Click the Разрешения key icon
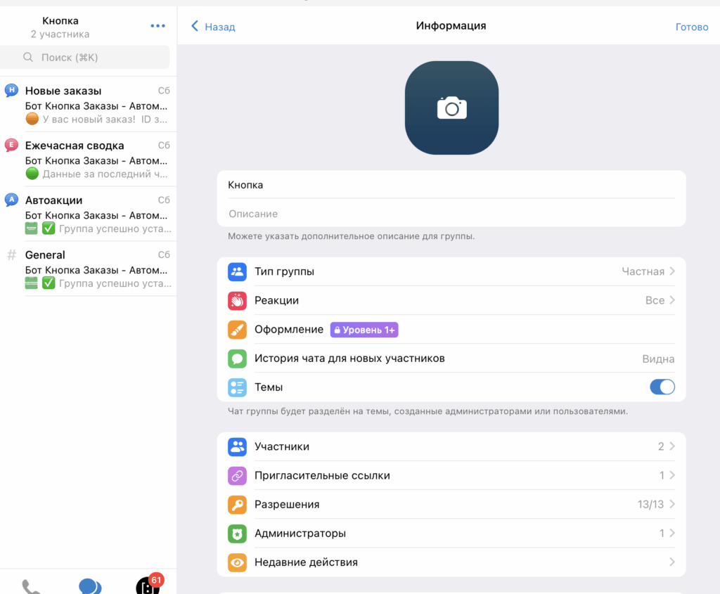The width and height of the screenshot is (720, 594). (237, 504)
